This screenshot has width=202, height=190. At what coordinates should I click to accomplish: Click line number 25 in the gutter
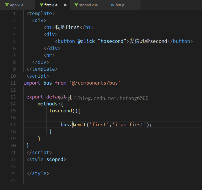click(x=13, y=180)
